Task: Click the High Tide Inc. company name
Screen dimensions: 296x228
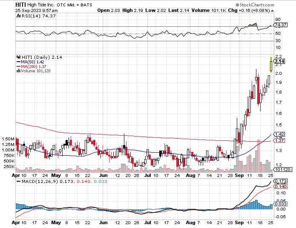Action: [41, 5]
